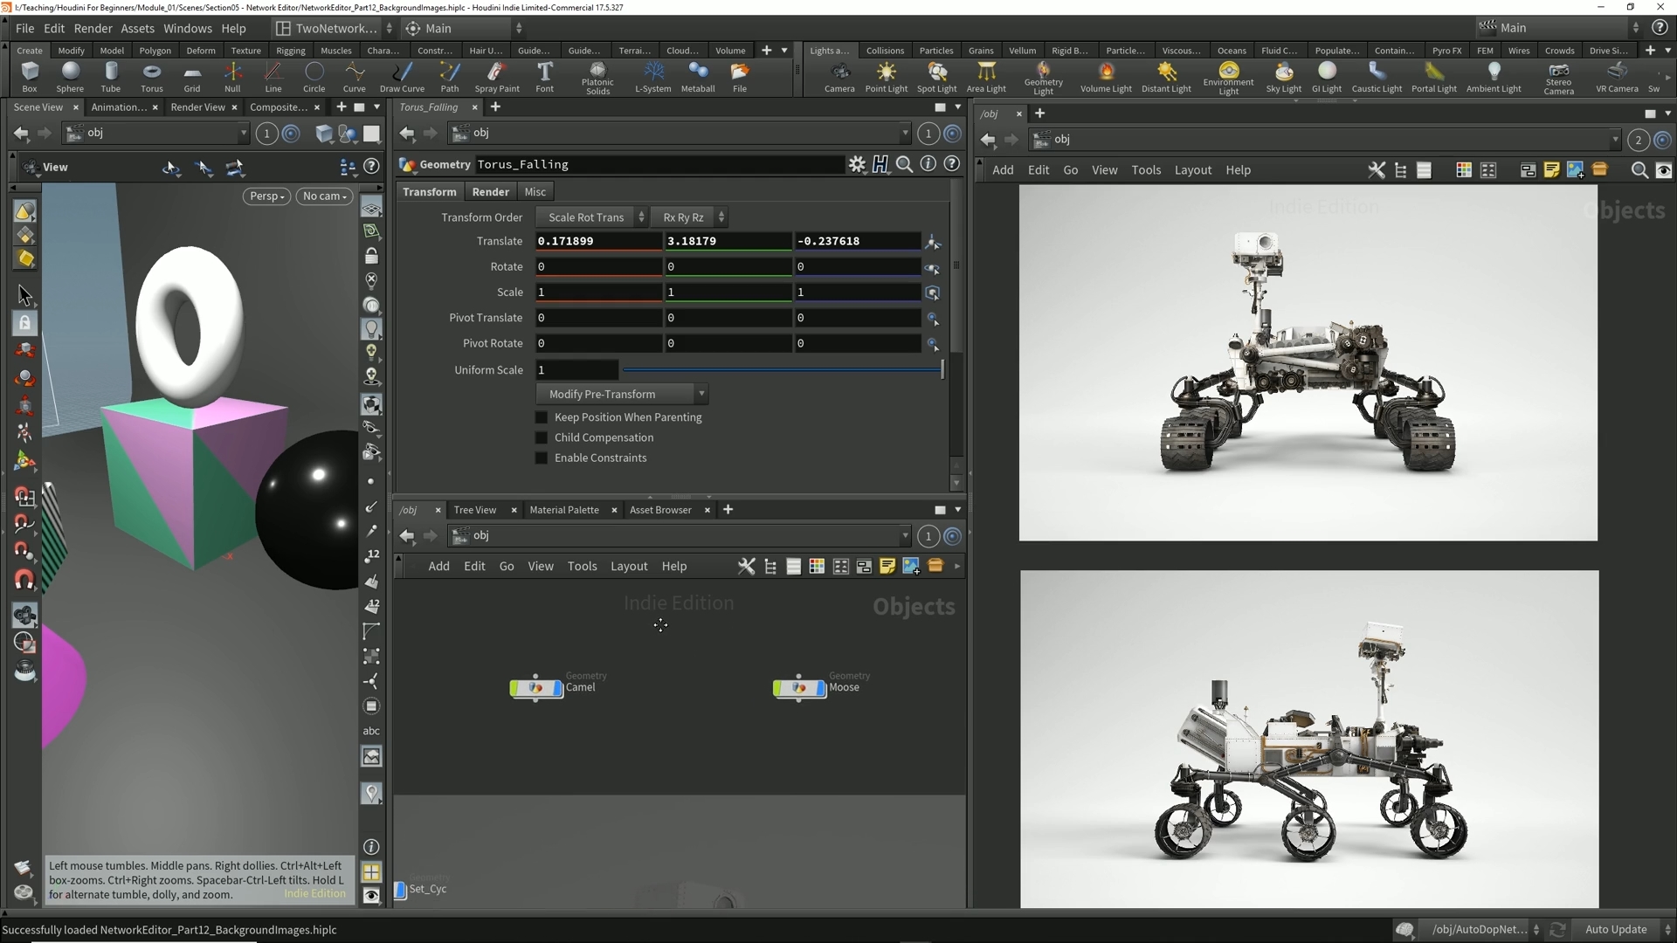
Task: Expand the Modify Pre-Transform dropdown
Action: pyautogui.click(x=622, y=394)
